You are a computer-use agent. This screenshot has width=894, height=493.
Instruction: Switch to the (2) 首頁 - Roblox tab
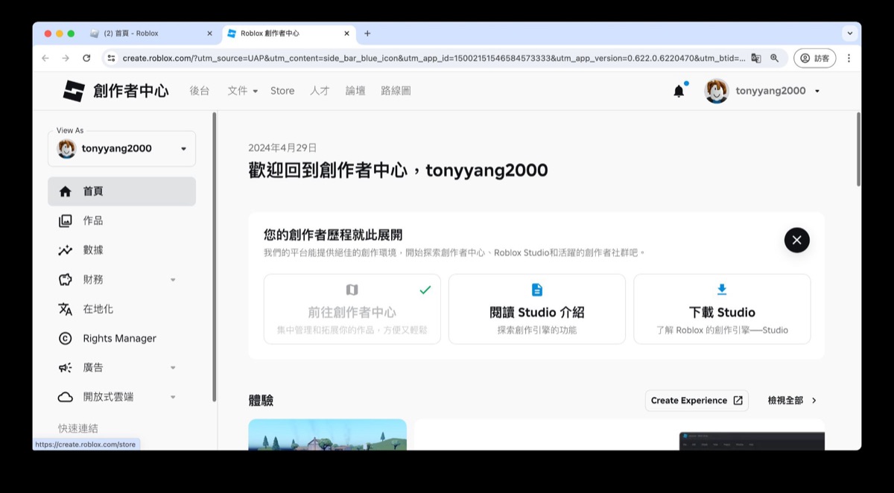click(x=150, y=34)
